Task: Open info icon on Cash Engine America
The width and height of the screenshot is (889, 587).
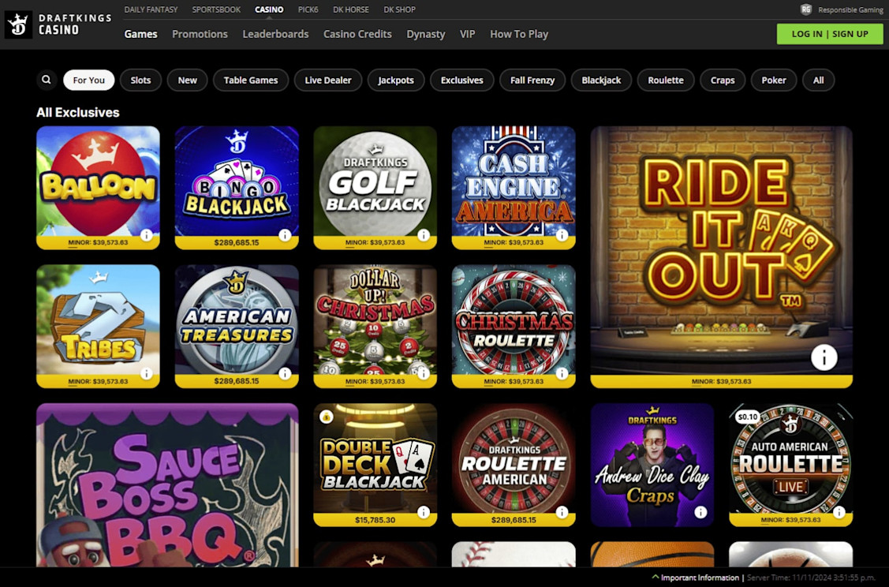Action: [562, 235]
